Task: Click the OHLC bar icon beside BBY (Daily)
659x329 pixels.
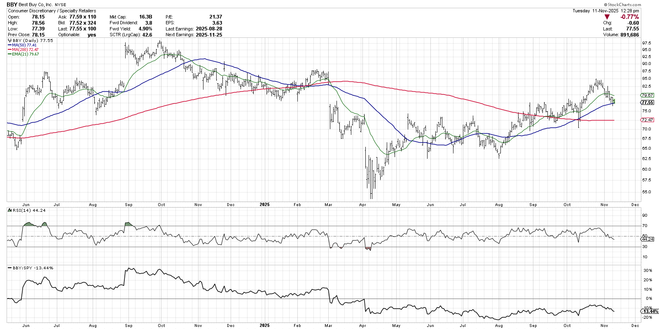Action: tap(9, 41)
